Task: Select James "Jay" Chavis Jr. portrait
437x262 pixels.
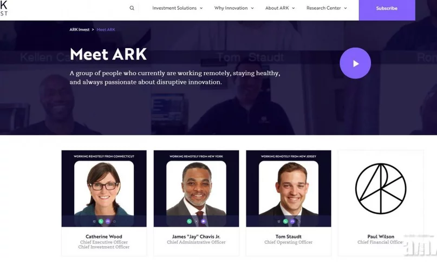Action: (x=196, y=188)
